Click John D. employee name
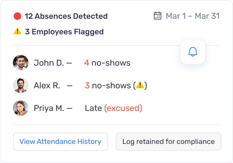The image size is (233, 163). point(49,63)
